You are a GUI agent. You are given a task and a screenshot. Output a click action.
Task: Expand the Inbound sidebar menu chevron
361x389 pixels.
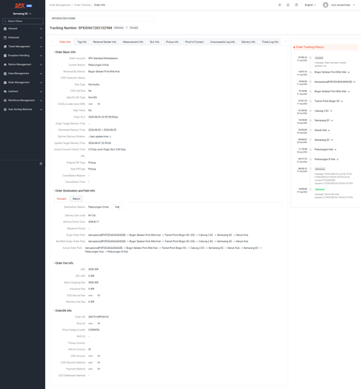pos(40,29)
